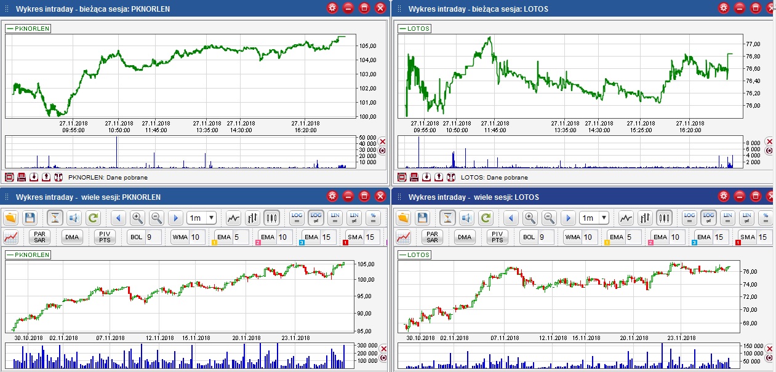
Task: Click the refresh arrow in PKNORLEN toolbar
Action: (x=93, y=218)
